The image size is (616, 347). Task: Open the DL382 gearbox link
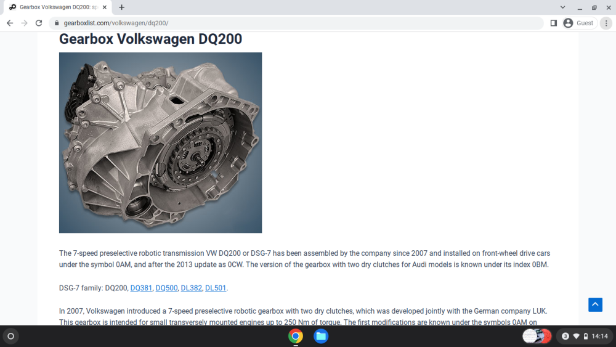pyautogui.click(x=192, y=288)
